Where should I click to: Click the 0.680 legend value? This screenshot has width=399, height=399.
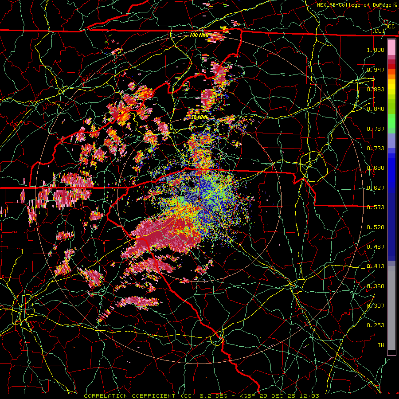click(376, 168)
